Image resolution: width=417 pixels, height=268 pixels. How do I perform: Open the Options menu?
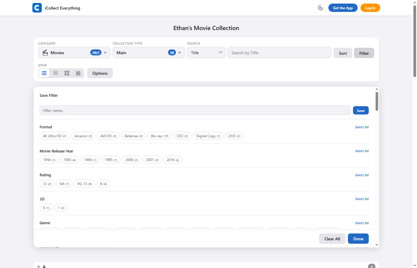pyautogui.click(x=100, y=73)
